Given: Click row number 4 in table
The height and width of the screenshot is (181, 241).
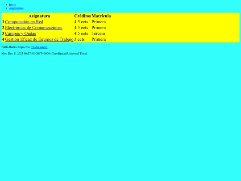Looking at the screenshot, I should (x=3, y=39).
